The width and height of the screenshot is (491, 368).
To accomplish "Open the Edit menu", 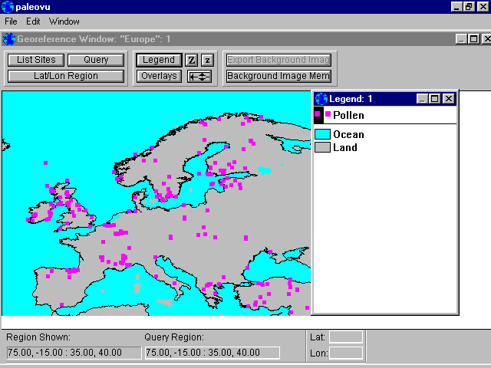I will tap(33, 21).
